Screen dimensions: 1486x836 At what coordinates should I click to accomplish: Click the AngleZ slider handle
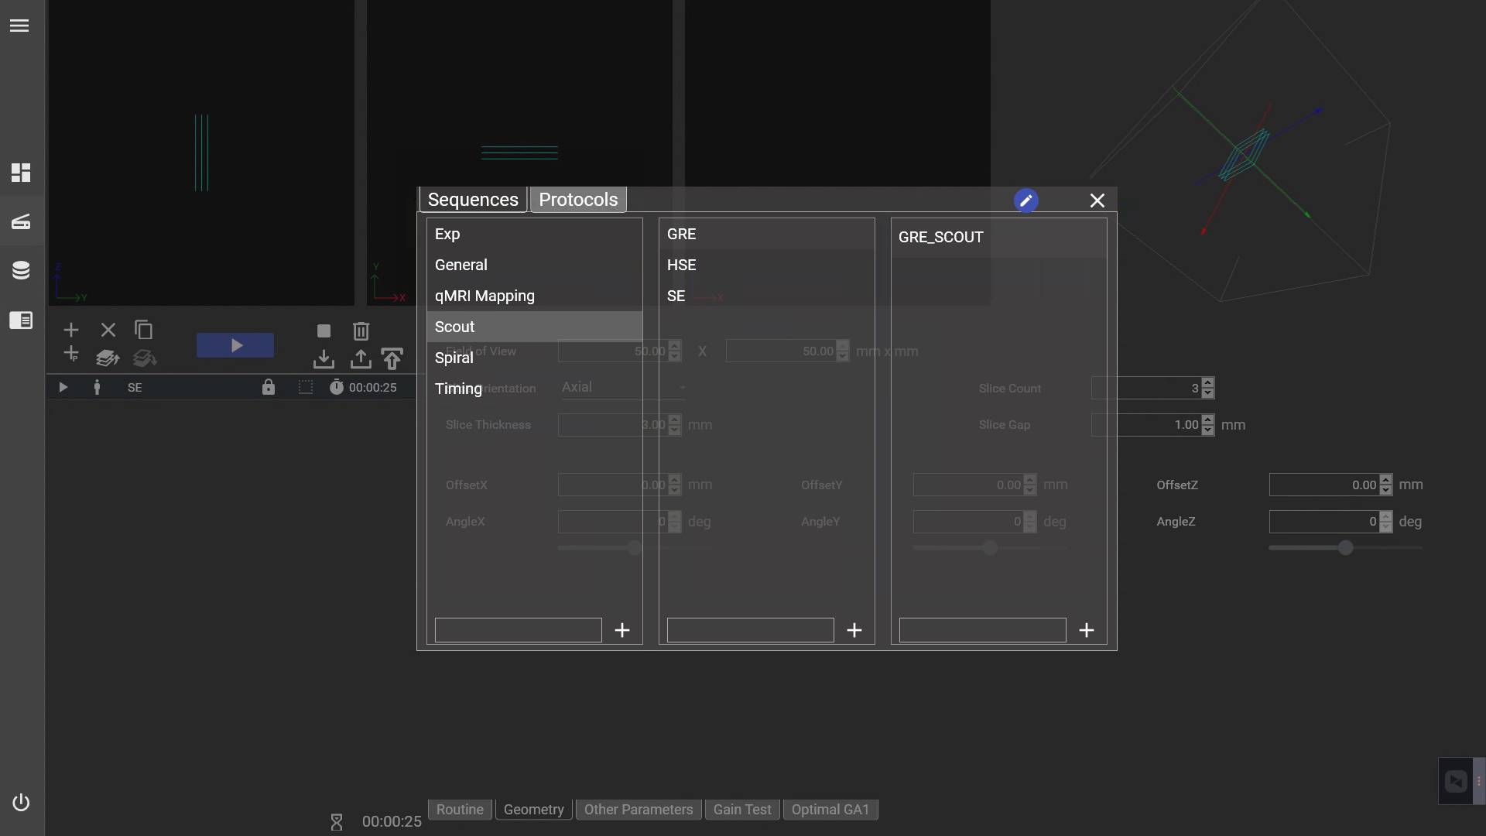click(1346, 548)
